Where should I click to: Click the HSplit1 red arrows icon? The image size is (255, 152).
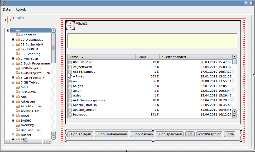click(8, 20)
